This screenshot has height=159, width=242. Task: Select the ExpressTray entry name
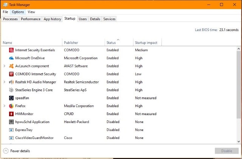(x=24, y=130)
